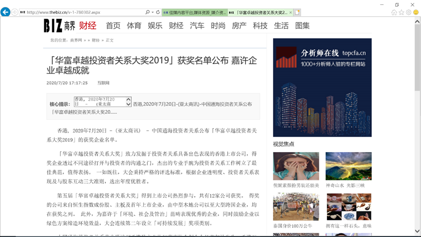Image resolution: width=421 pixels, height=237 pixels.
Task: Open the address bar dropdown arrow
Action: [x=153, y=12]
